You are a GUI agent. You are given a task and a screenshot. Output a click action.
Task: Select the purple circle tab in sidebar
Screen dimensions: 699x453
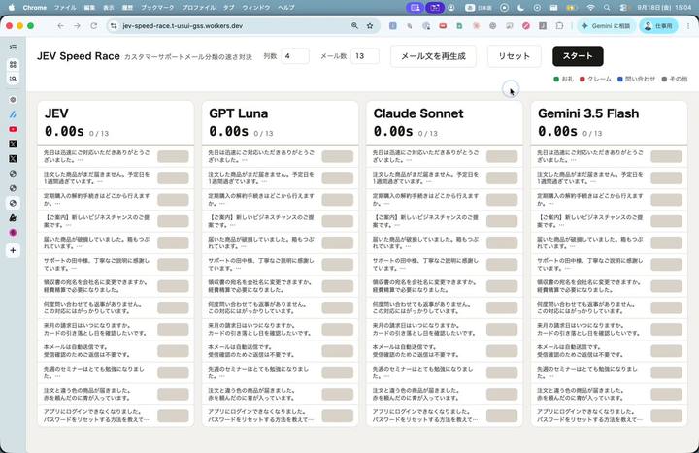click(13, 233)
